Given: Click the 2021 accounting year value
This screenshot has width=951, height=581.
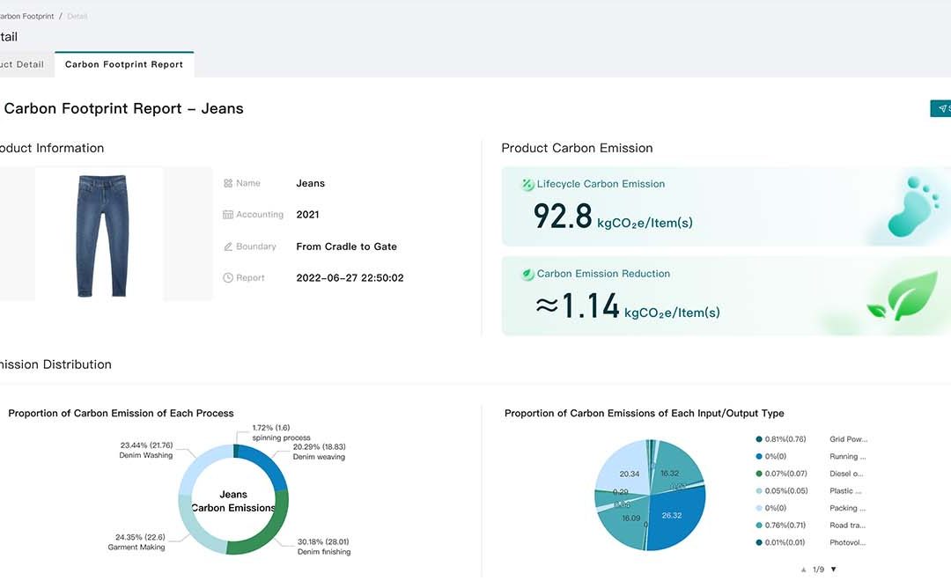Looking at the screenshot, I should click(307, 215).
